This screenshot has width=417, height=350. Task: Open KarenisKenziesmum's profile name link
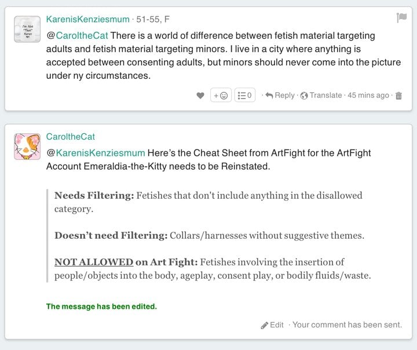click(88, 19)
